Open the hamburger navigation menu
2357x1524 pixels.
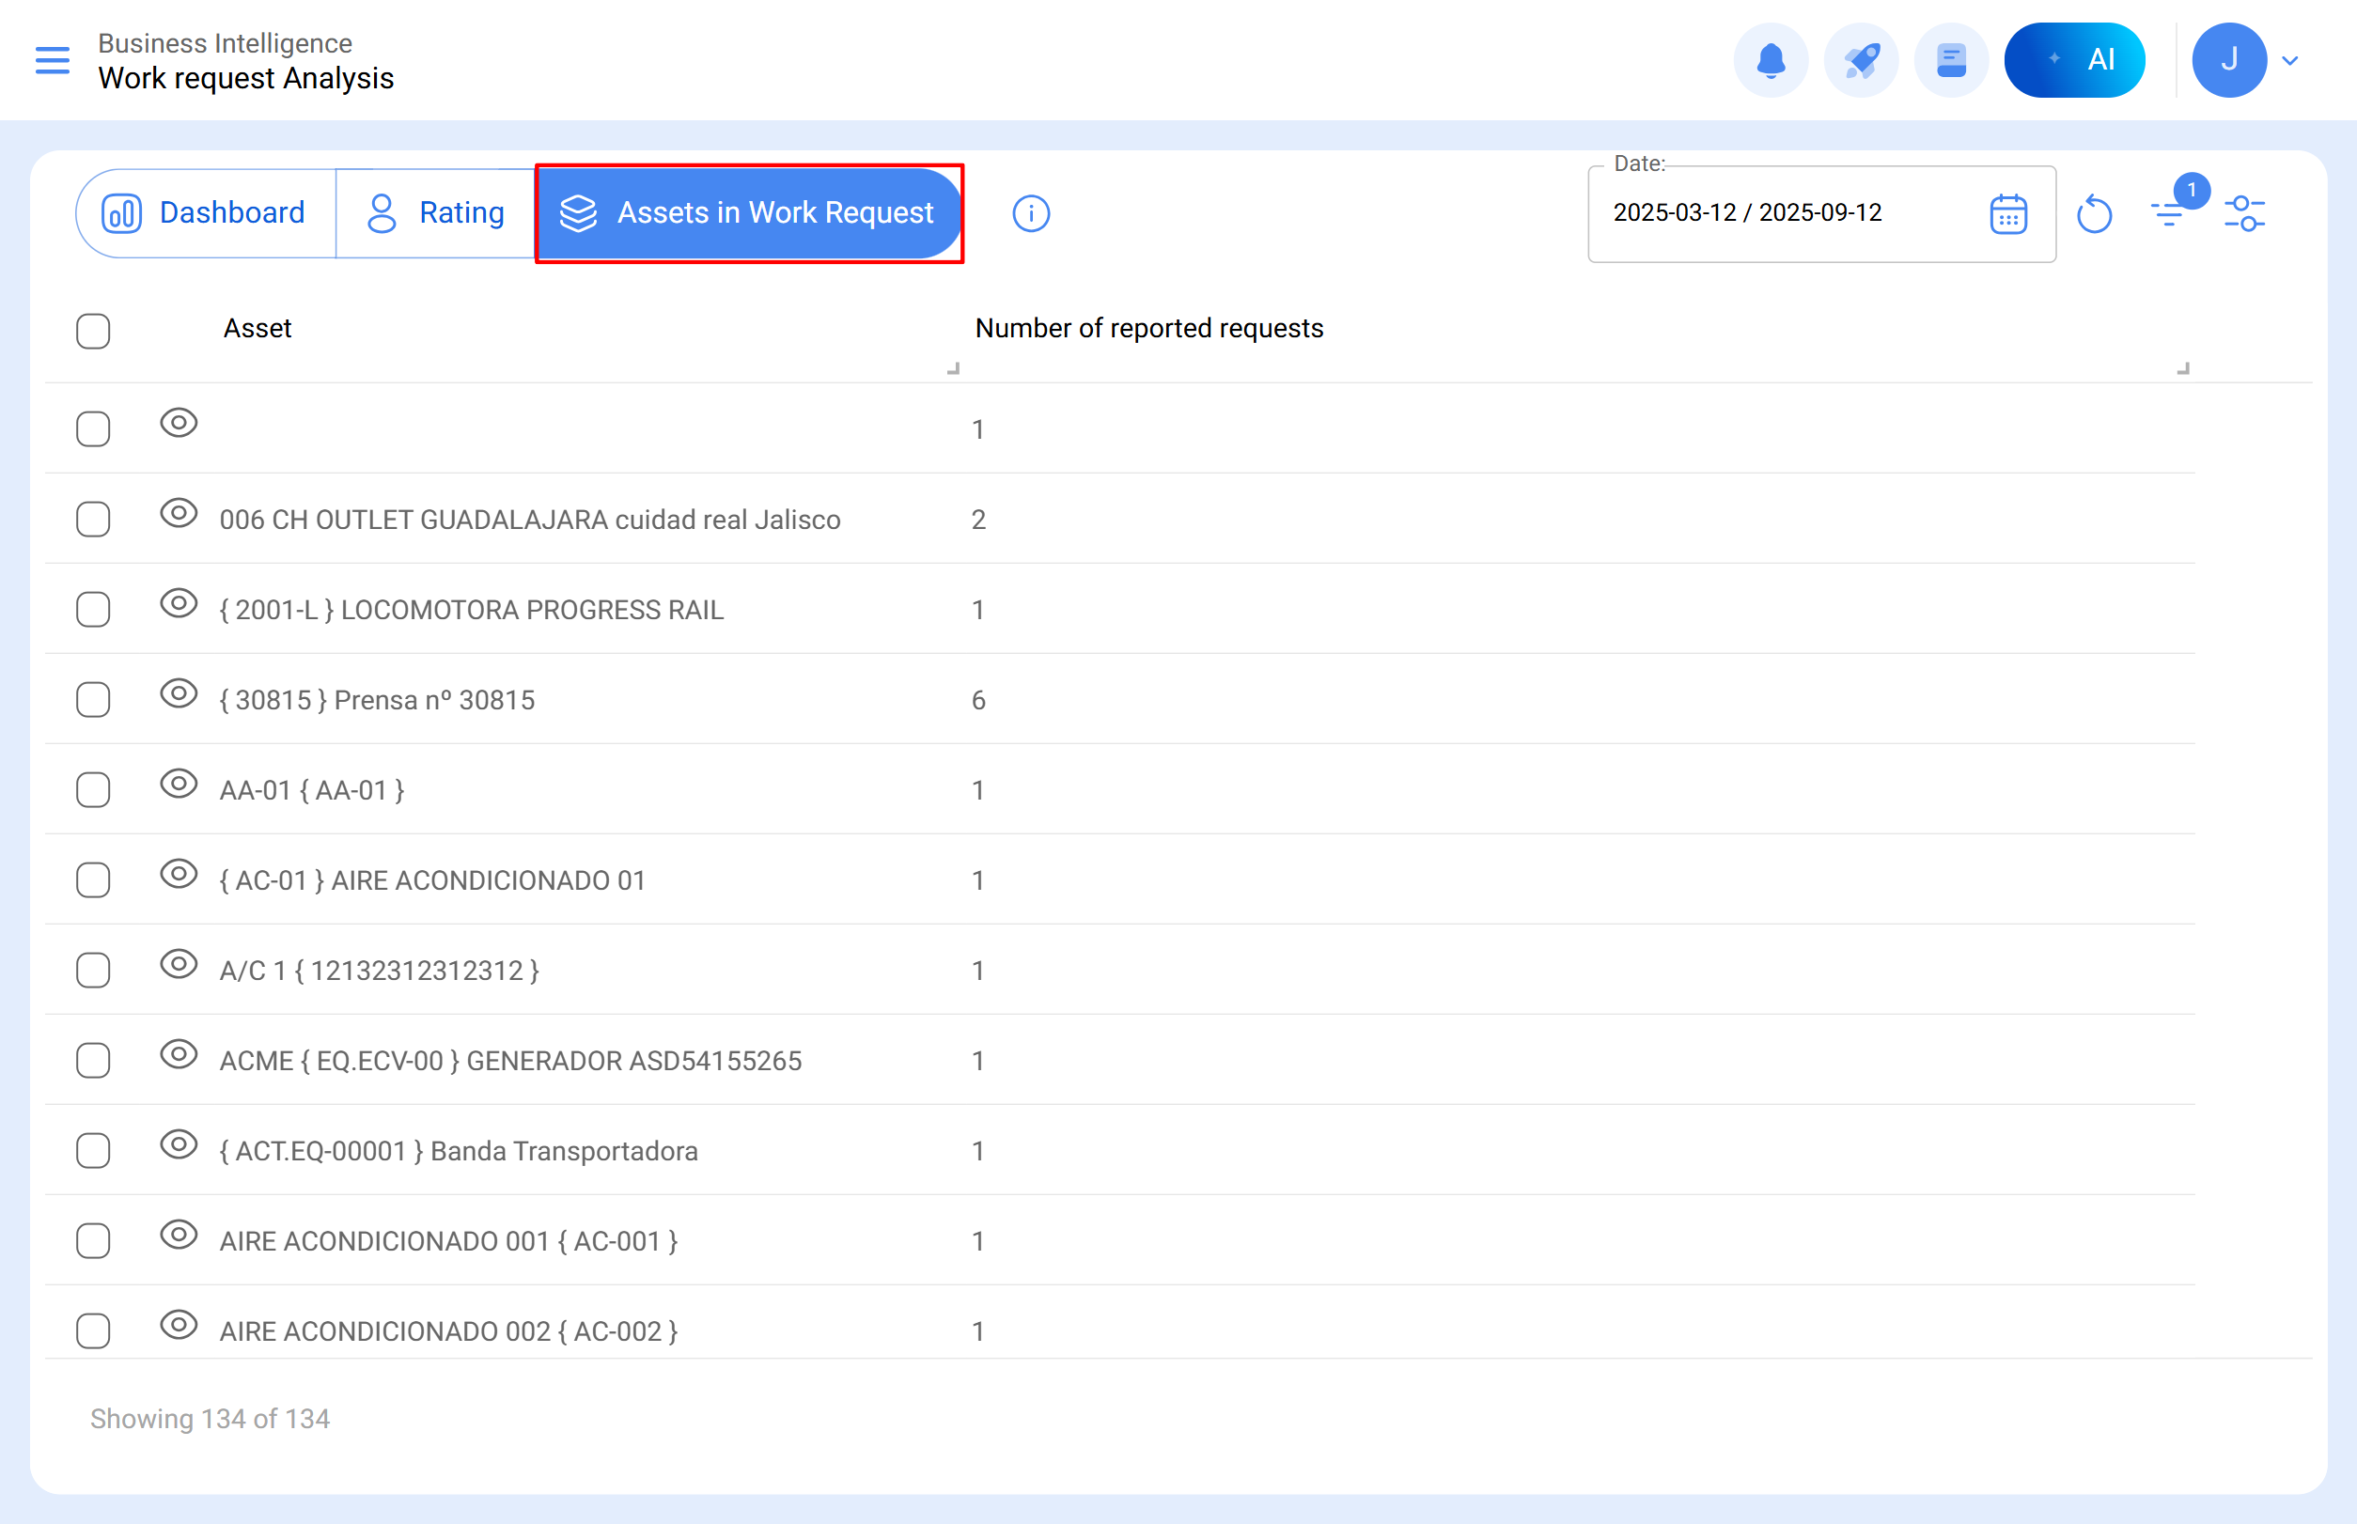point(52,59)
